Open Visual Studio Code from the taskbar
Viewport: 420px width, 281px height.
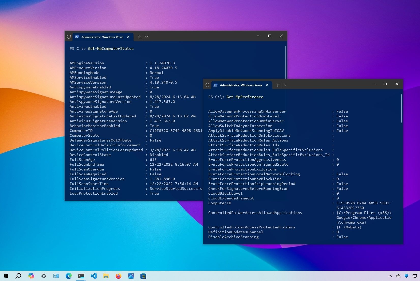pyautogui.click(x=93, y=276)
